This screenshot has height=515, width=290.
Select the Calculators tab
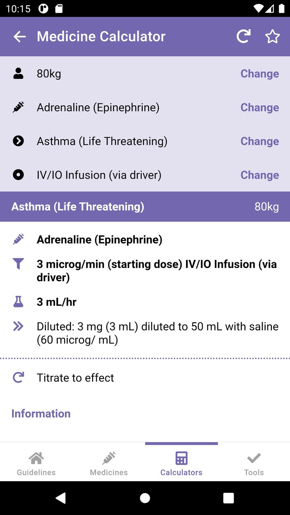[181, 462]
